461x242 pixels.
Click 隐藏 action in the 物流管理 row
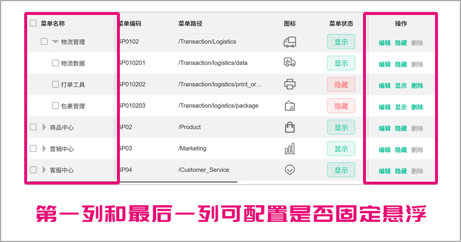tap(400, 43)
